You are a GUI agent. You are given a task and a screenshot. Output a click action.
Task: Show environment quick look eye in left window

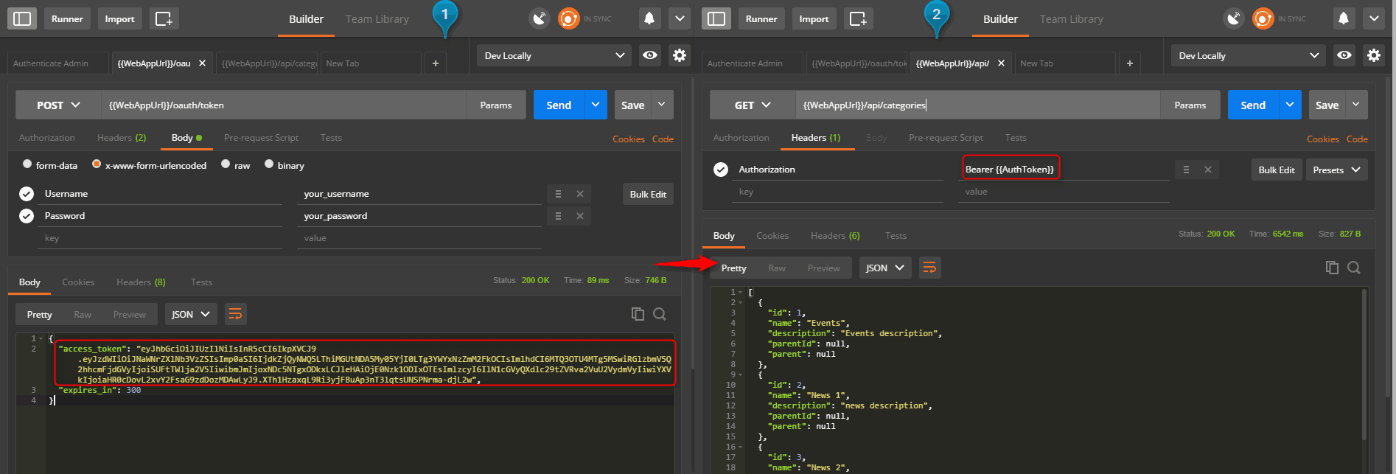tap(649, 55)
